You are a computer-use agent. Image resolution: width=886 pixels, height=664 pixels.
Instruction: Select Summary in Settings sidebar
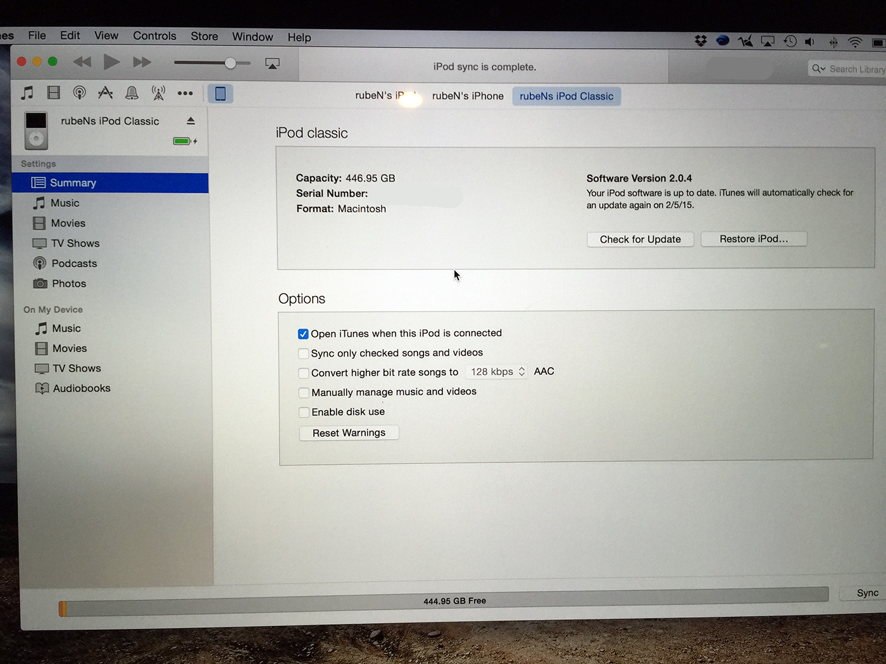[110, 183]
